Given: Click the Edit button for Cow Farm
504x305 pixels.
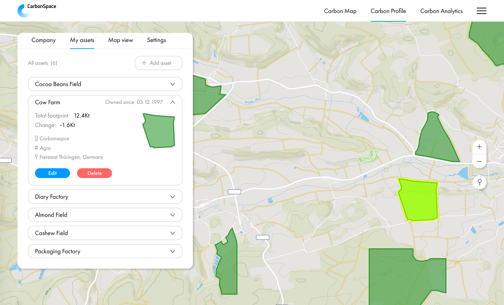Looking at the screenshot, I should (52, 173).
